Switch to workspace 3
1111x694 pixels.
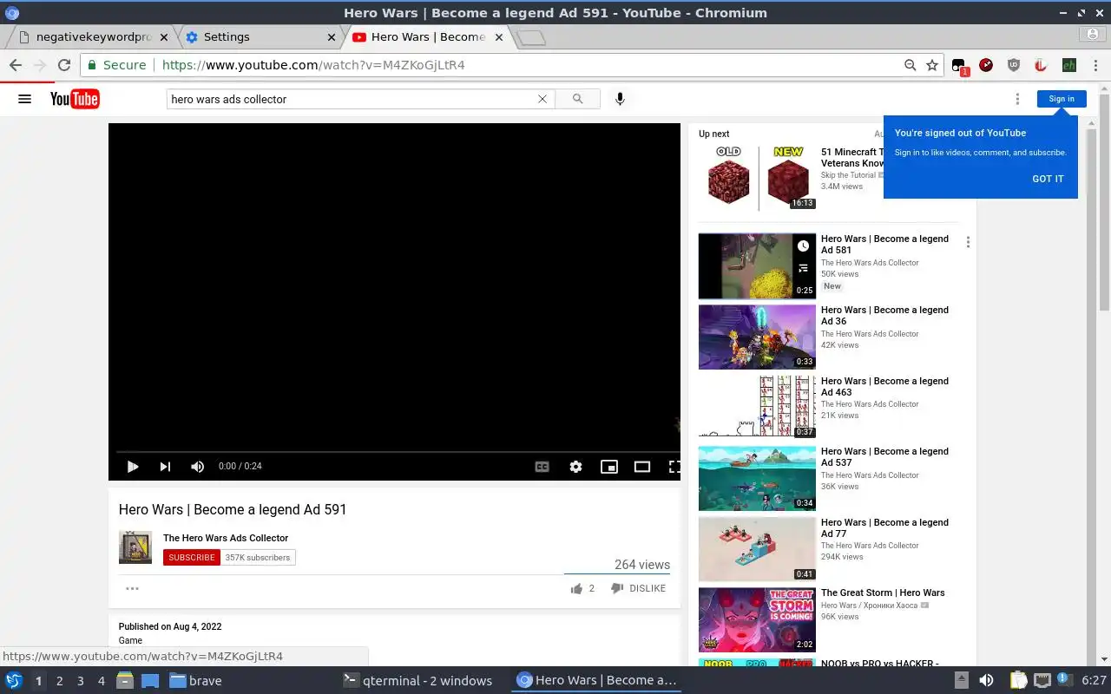pyautogui.click(x=81, y=681)
